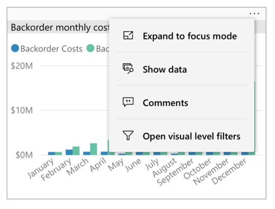275x209 pixels.
Task: Click the $20M axis label
Action: 22,66
